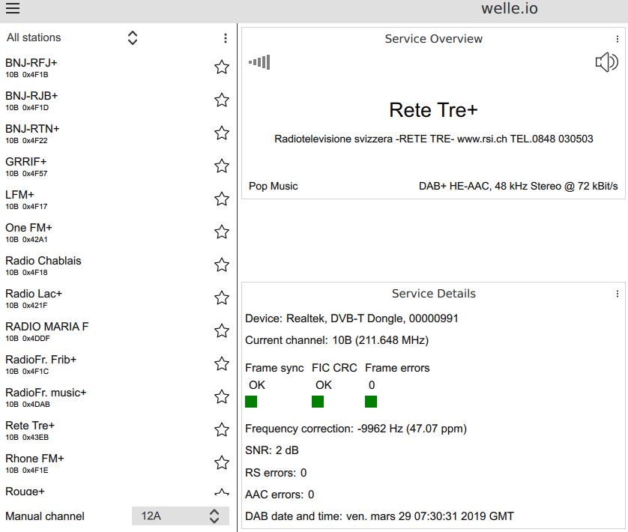The width and height of the screenshot is (628, 532).
Task: Click the Device Realtek DVB-T Dongle line
Action: point(351,318)
